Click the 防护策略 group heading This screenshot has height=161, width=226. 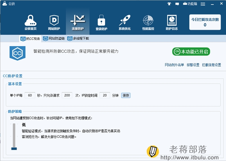pyautogui.click(x=15, y=111)
